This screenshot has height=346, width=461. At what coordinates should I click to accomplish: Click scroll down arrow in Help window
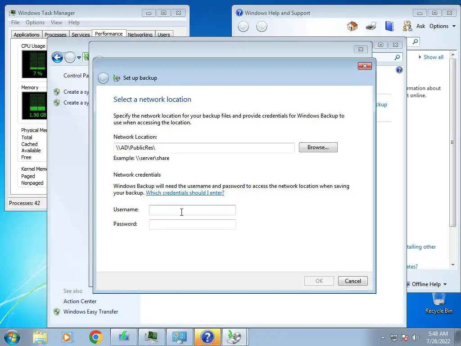(x=453, y=265)
